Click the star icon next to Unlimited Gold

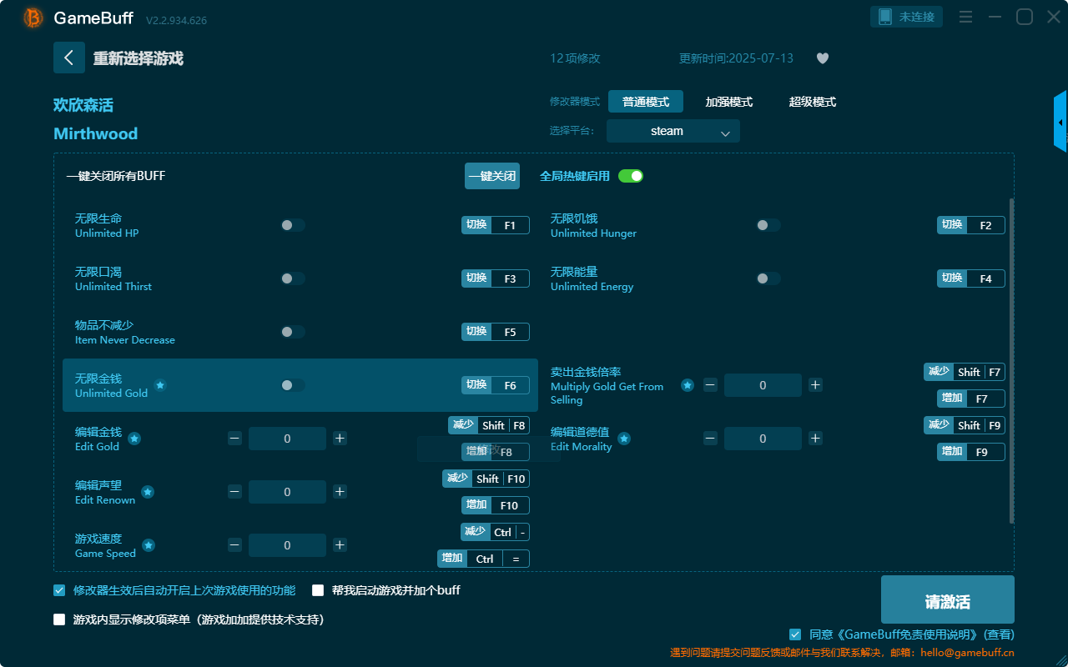[x=160, y=385]
